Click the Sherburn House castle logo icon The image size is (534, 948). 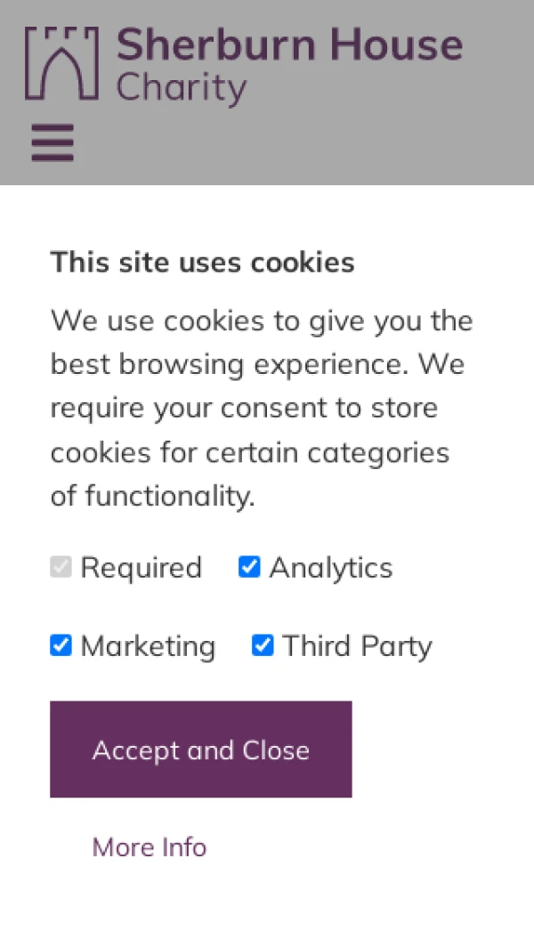pos(61,62)
